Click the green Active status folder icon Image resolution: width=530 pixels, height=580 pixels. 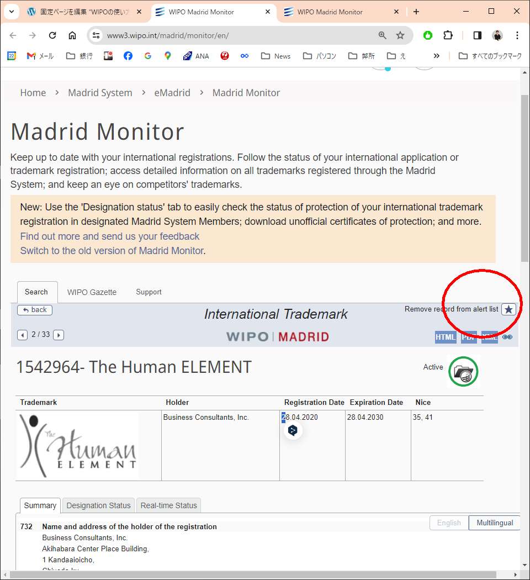463,371
